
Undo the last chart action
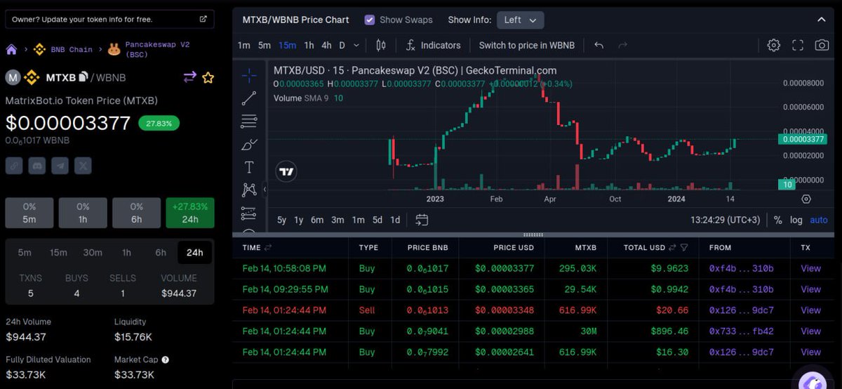[x=599, y=45]
